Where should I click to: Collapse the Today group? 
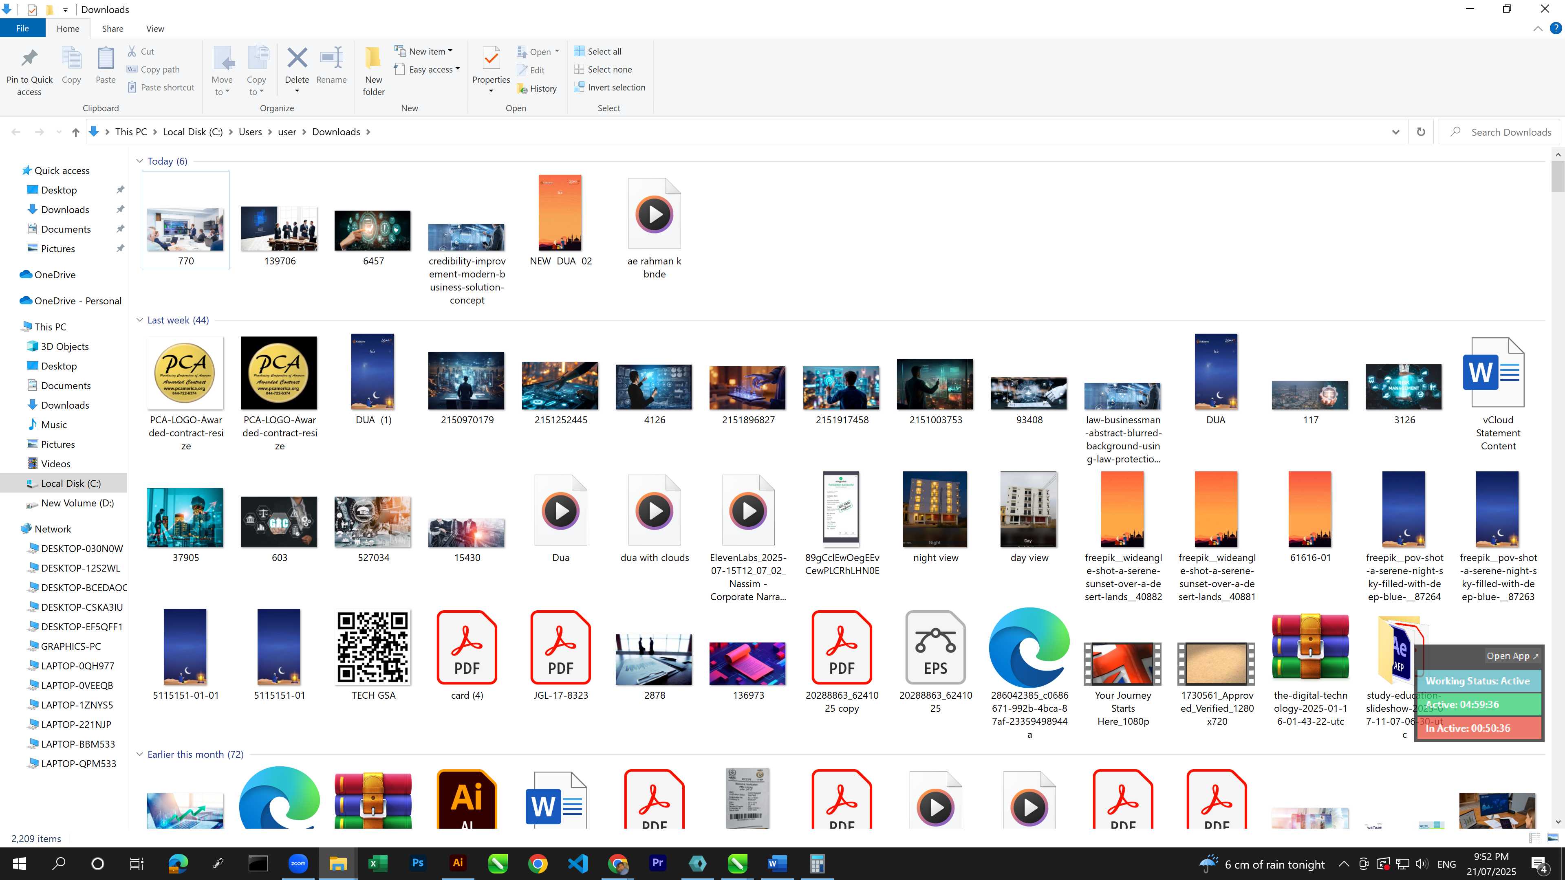tap(140, 161)
